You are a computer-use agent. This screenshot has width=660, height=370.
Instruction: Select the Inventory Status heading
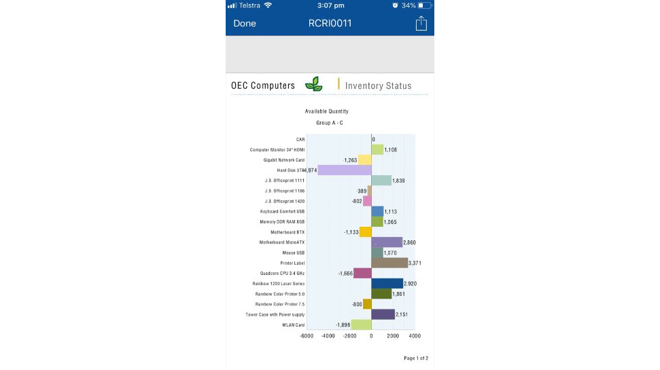(x=379, y=86)
